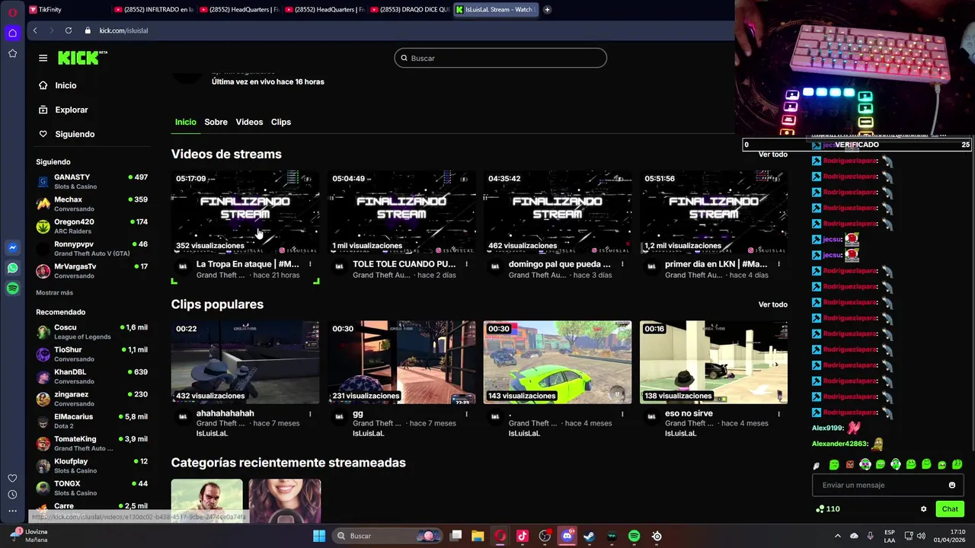Open options for La Tropa En ataque video
Viewport: 975px width, 548px height.
[x=310, y=264]
